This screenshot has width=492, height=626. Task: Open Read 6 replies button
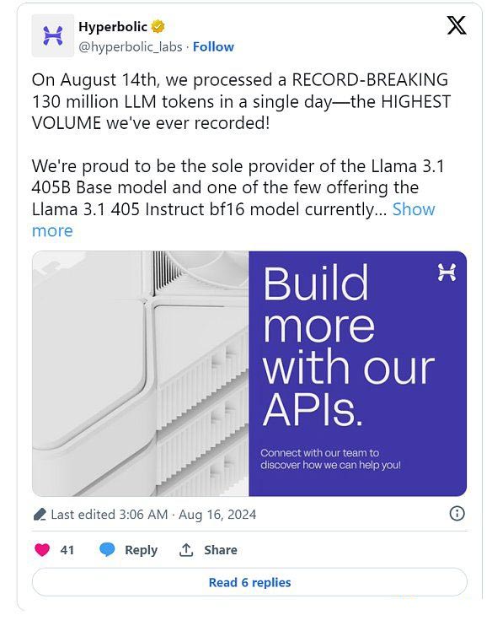coord(249,582)
